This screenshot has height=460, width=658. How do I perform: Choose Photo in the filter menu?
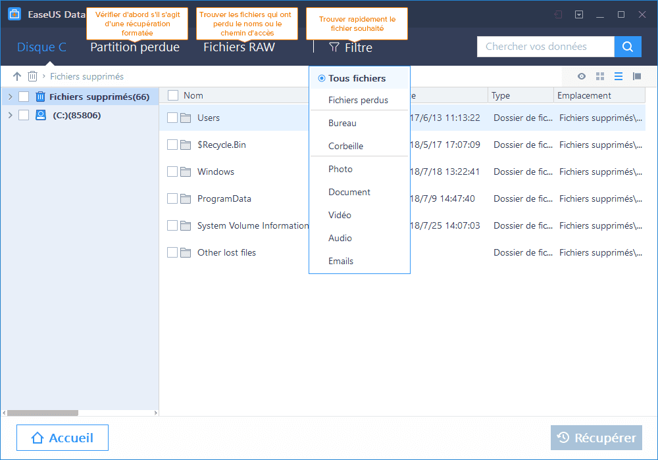click(x=340, y=169)
